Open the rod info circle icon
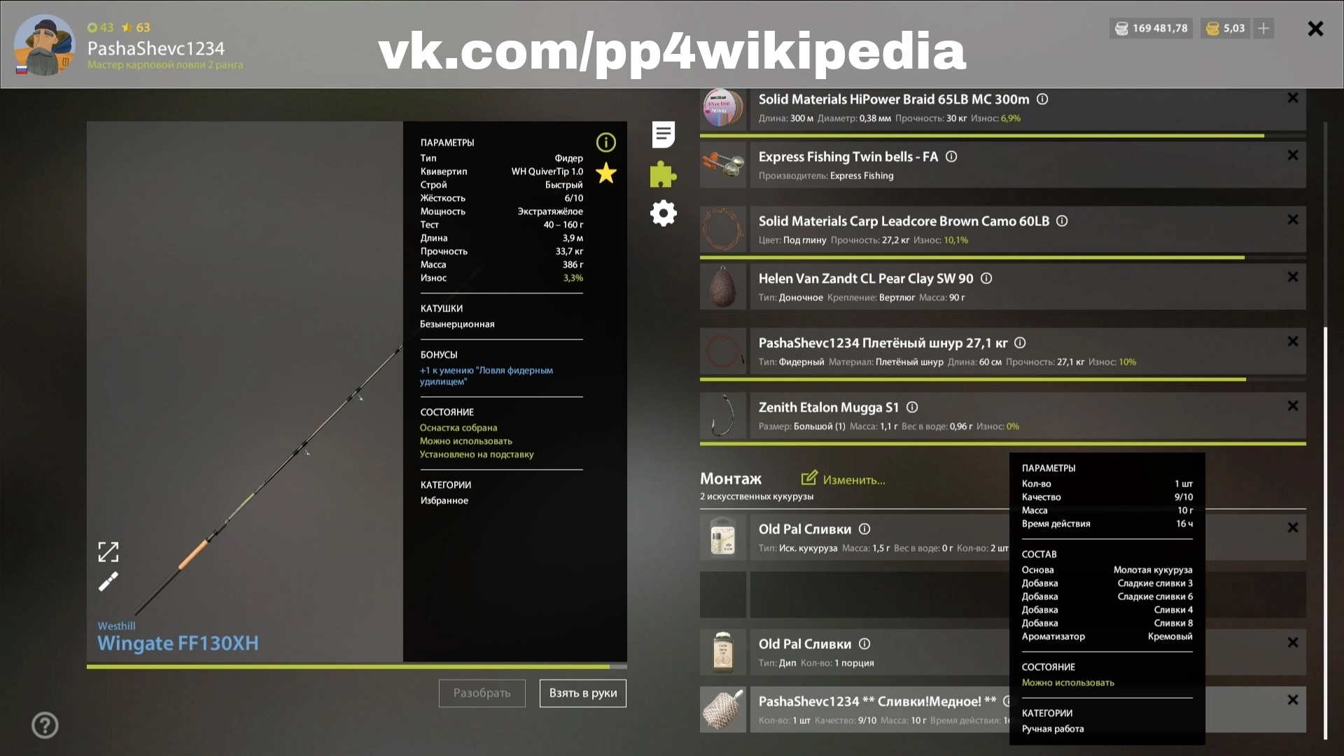 [x=605, y=142]
